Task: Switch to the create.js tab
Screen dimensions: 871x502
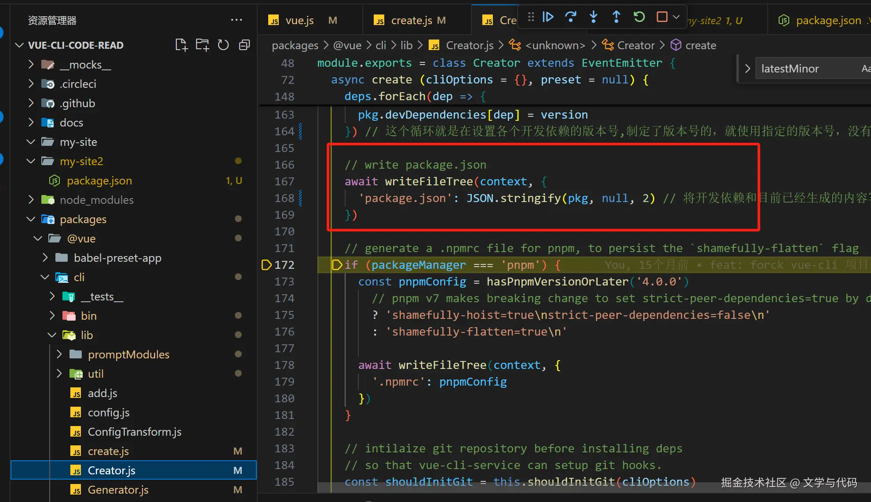Action: click(x=411, y=21)
